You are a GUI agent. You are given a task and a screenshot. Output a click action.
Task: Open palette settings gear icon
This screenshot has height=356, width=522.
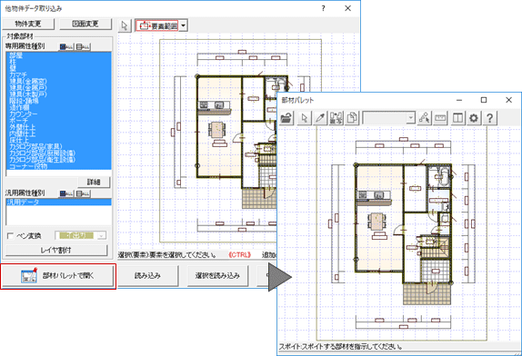coord(474,118)
